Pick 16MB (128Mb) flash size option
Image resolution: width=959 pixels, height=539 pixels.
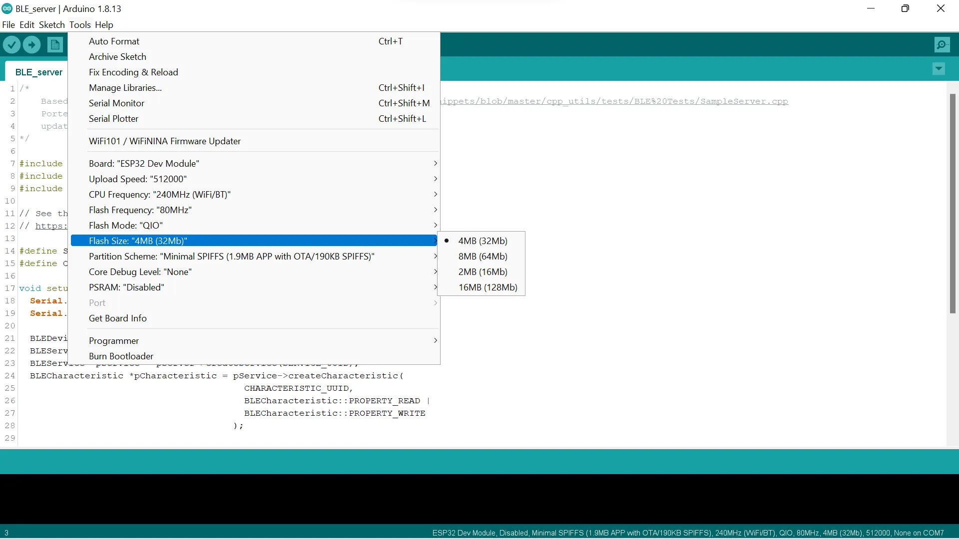click(487, 287)
